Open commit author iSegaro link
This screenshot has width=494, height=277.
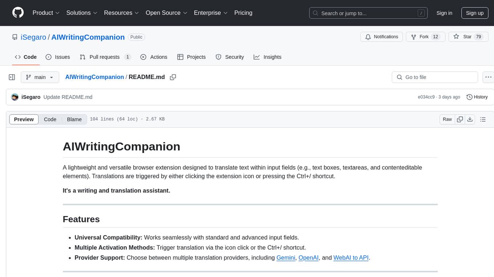[x=31, y=97]
